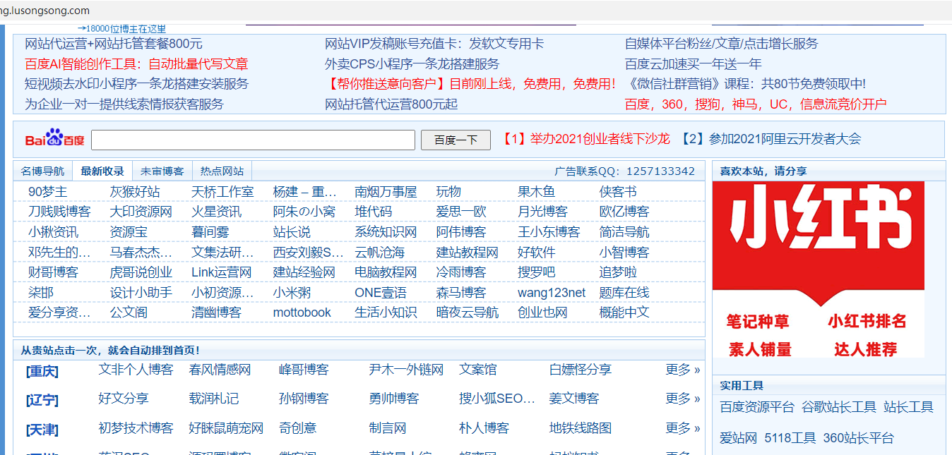This screenshot has width=952, height=455.
Task: Click the 360站长平台 link
Action: click(858, 438)
